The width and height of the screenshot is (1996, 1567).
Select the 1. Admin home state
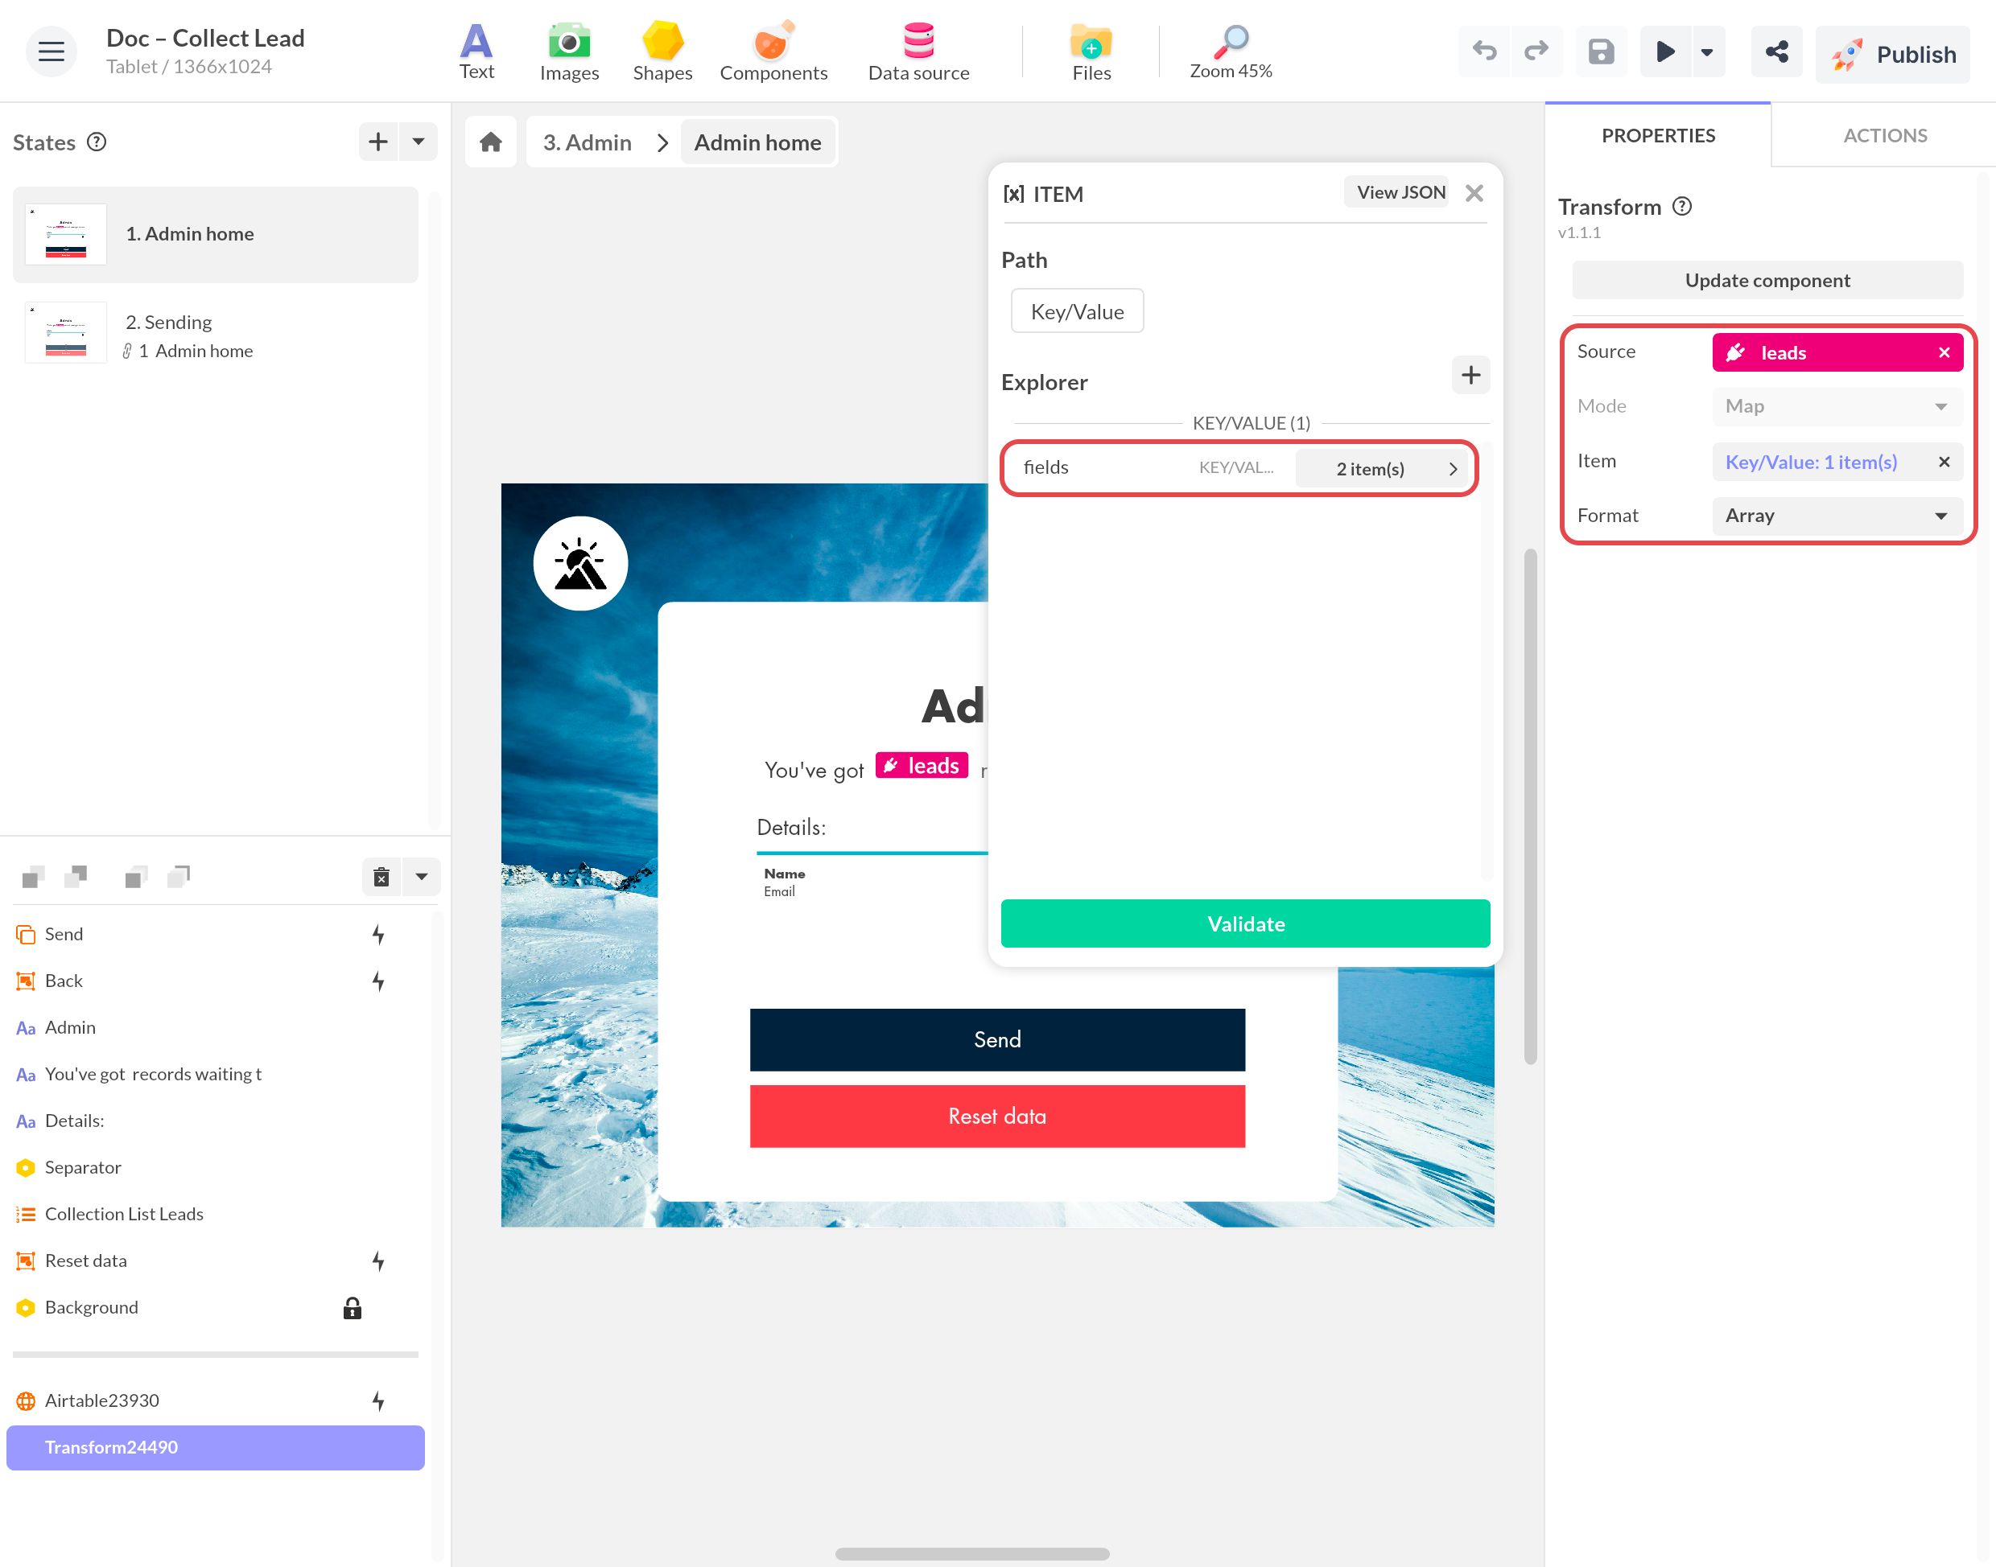click(x=215, y=235)
